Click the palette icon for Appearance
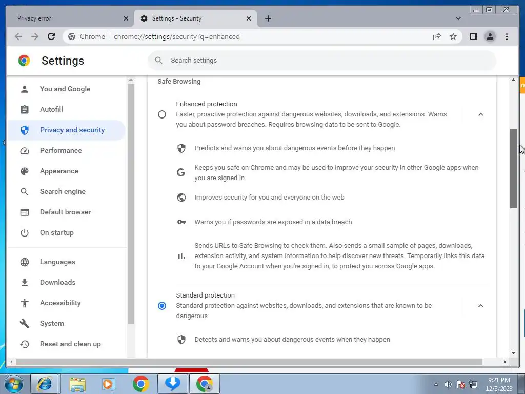The width and height of the screenshot is (525, 394). 25,171
